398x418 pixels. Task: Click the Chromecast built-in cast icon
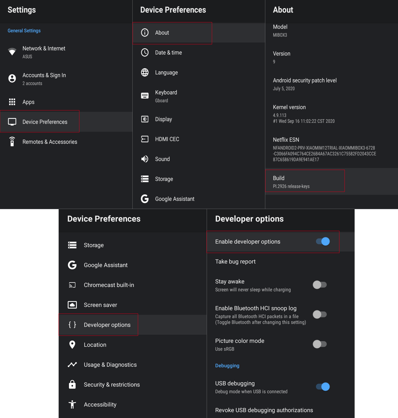(72, 285)
